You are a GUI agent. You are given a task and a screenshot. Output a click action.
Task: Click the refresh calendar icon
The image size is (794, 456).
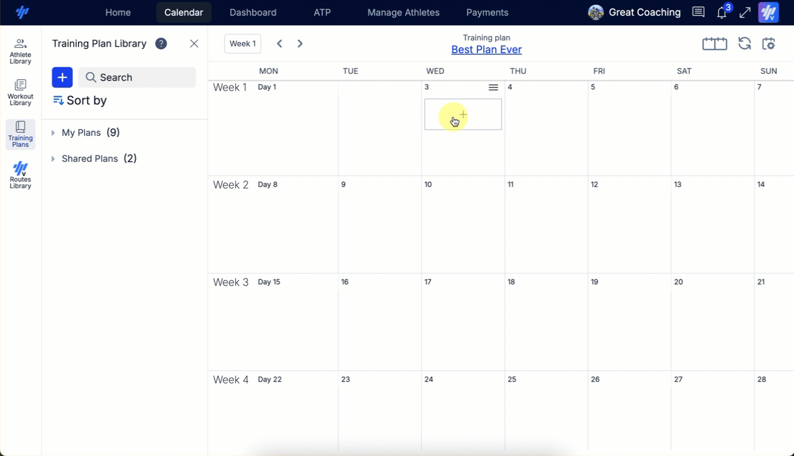coord(744,44)
